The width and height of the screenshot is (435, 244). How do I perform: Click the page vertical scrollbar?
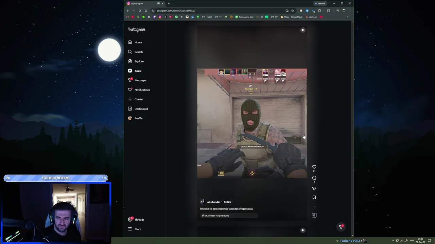352,129
